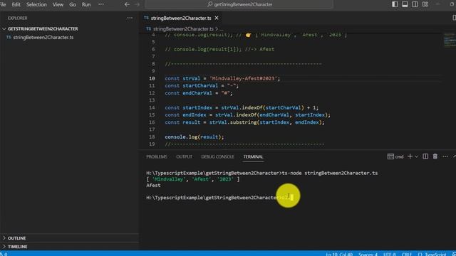Viewport: 456px width, 256px height.
Task: Switch to the PROBLEMS panel tab
Action: pos(157,156)
